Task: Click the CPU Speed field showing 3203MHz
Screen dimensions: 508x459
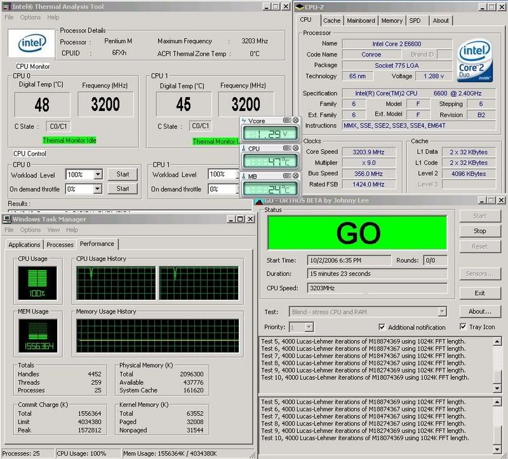Action: point(377,288)
